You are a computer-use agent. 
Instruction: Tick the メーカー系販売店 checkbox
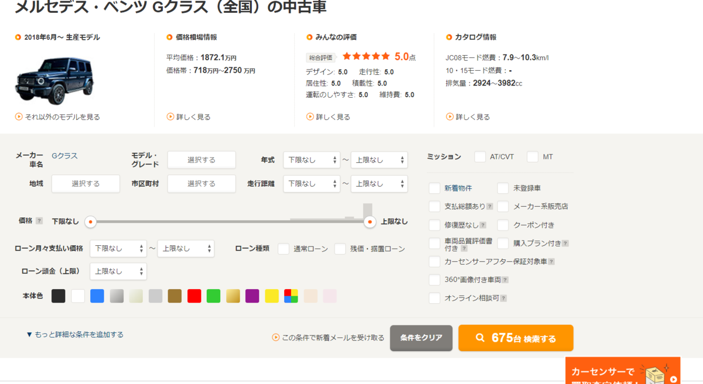(503, 207)
